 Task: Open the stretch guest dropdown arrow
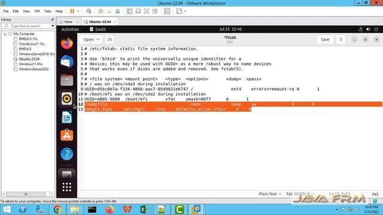pos(185,11)
